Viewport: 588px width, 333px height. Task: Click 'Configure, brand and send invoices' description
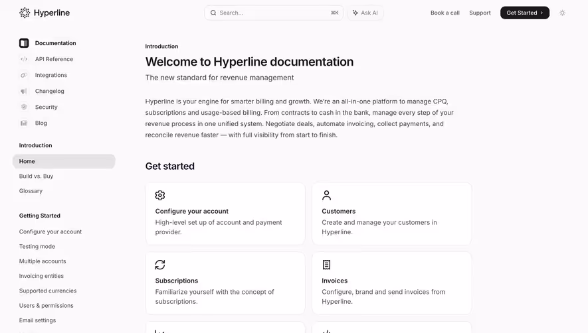383,297
